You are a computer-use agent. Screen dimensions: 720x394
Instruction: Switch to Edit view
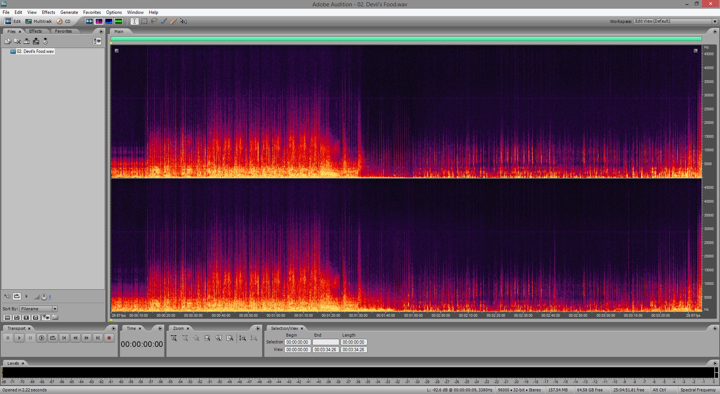[x=12, y=21]
